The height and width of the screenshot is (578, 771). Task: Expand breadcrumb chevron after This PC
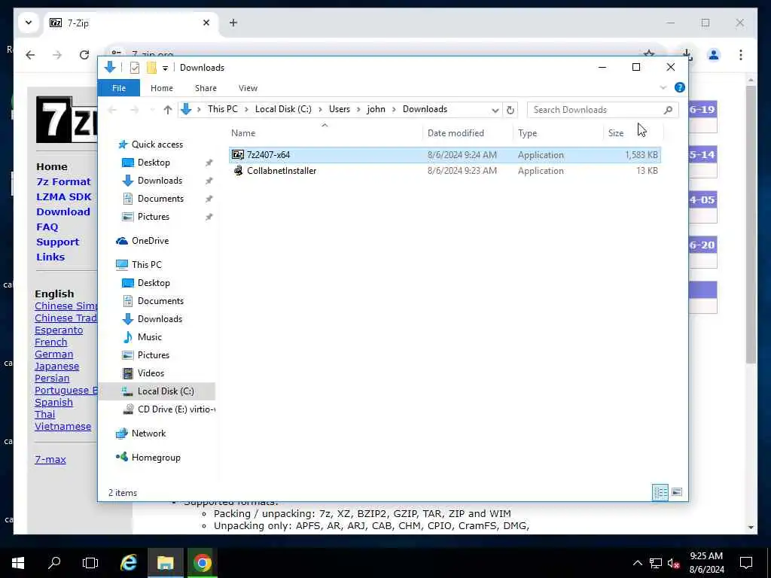click(246, 110)
